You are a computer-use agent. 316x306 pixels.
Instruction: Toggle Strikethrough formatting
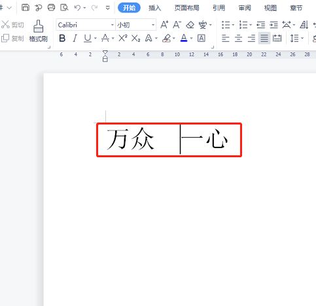(x=105, y=39)
